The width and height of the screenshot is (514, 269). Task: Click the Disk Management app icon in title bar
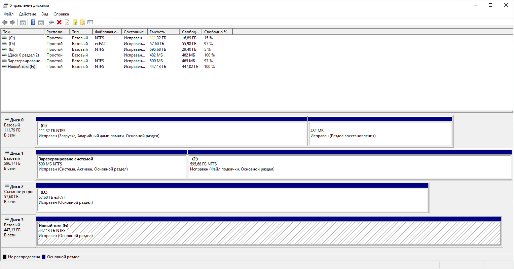click(x=6, y=5)
